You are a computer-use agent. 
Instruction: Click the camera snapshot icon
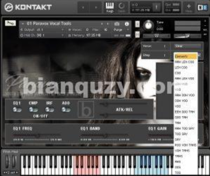point(117,24)
